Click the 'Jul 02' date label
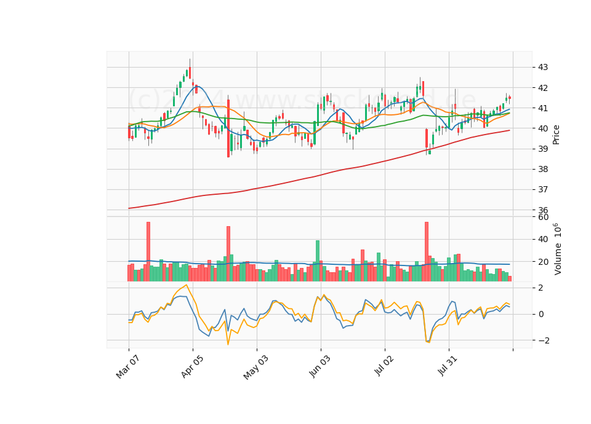Viewport: 591px width, 424px height. [x=384, y=366]
